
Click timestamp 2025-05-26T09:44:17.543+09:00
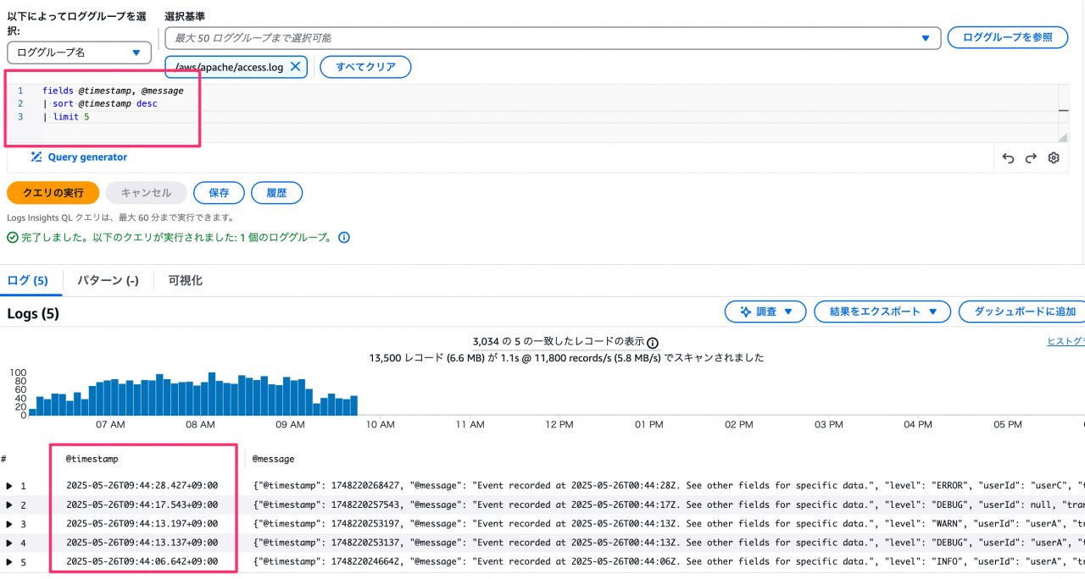[x=142, y=505]
